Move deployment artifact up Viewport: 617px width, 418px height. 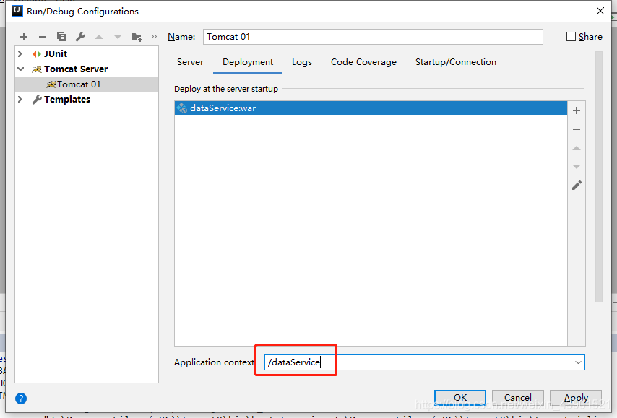(577, 148)
